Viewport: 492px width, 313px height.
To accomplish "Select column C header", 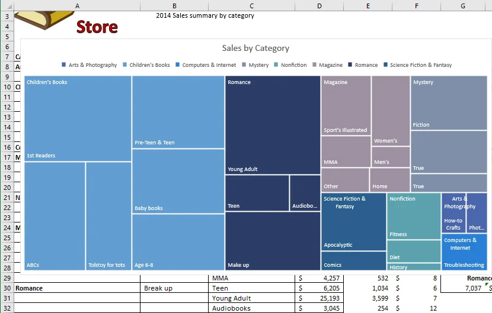I will pos(251,6).
